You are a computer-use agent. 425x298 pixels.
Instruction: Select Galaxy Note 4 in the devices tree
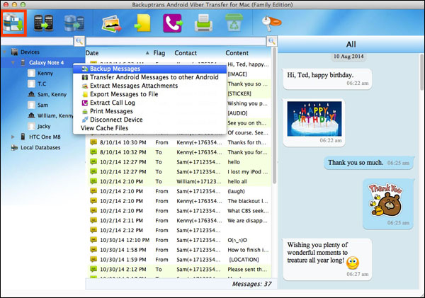(x=46, y=62)
